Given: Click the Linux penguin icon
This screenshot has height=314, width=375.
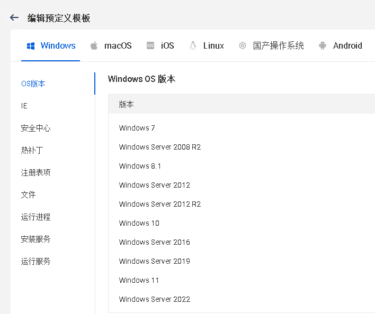Looking at the screenshot, I should pos(193,46).
